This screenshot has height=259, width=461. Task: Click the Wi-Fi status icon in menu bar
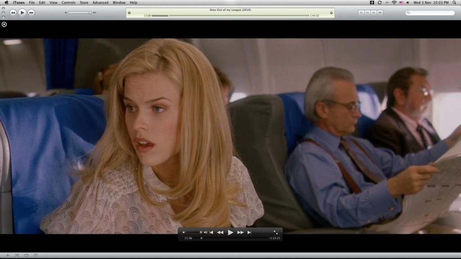pos(394,3)
